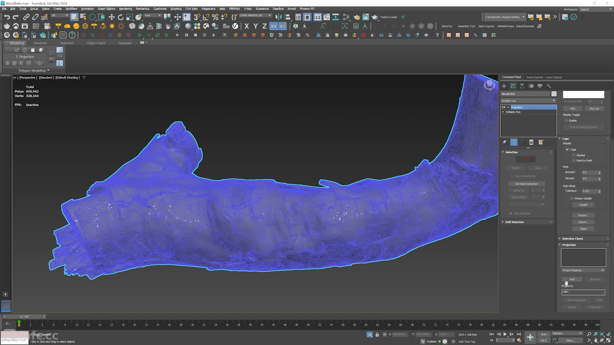Open the Create tab plus icon in Command Panel

(504, 86)
